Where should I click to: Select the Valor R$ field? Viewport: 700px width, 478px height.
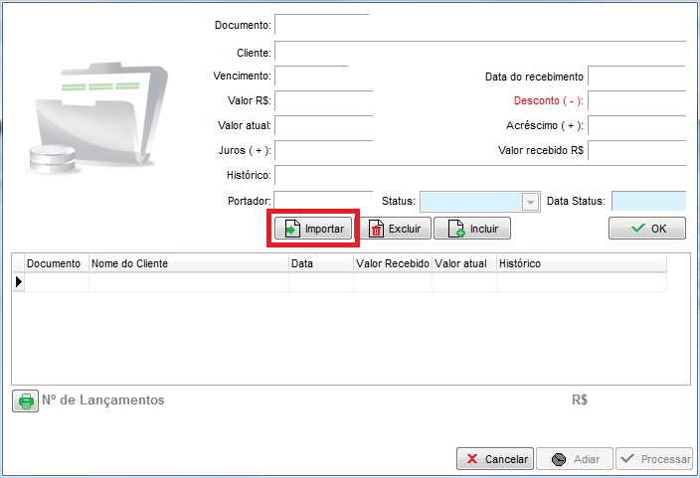(323, 101)
